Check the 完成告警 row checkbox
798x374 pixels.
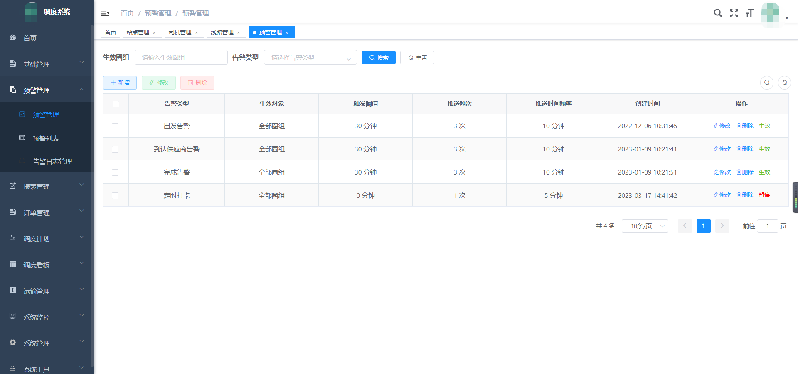click(x=115, y=172)
